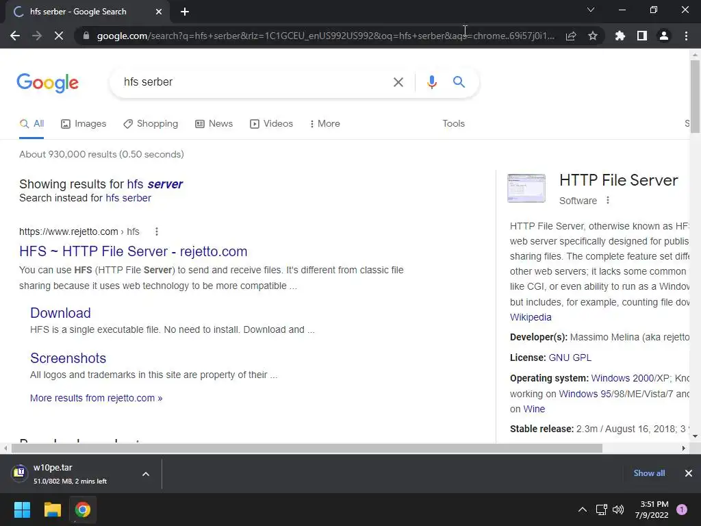Stop loading the page with X button
This screenshot has width=701, height=526.
tap(59, 36)
